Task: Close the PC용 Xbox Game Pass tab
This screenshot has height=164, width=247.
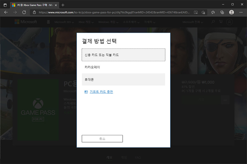Action: tap(56, 5)
